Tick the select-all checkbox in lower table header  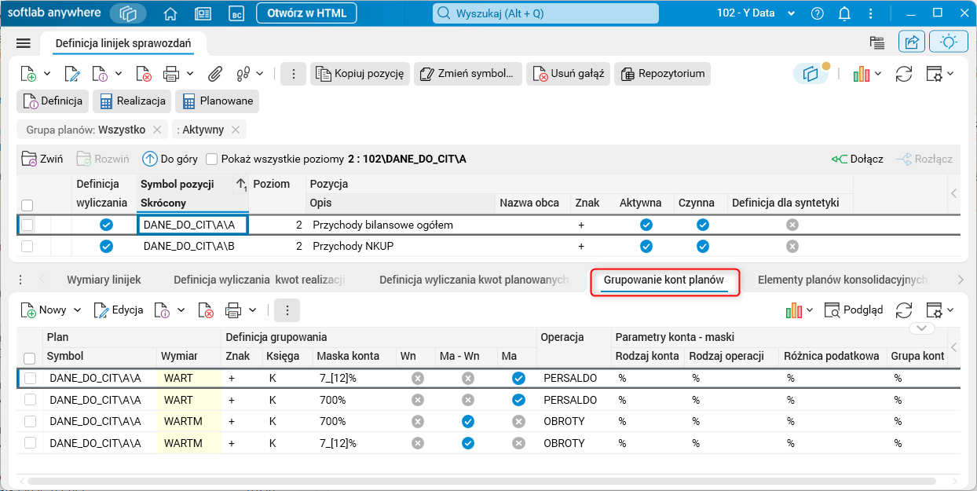[x=29, y=358]
